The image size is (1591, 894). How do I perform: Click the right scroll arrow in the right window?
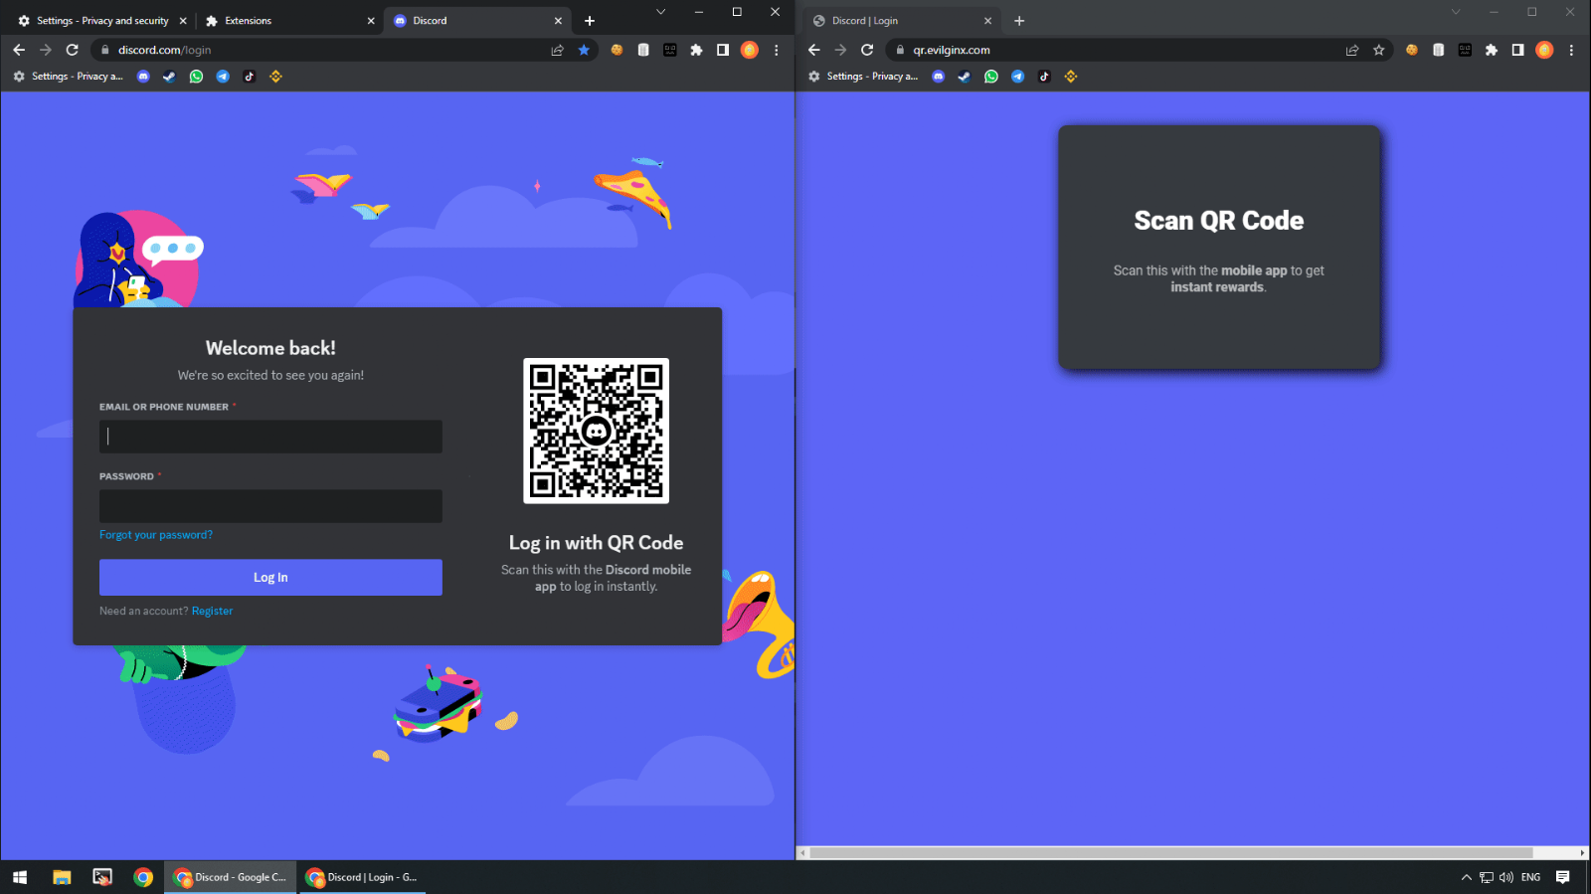click(1582, 853)
